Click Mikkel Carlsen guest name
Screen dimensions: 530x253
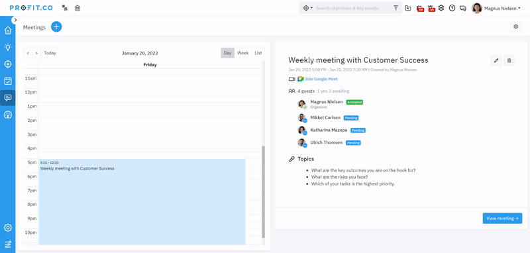325,117
